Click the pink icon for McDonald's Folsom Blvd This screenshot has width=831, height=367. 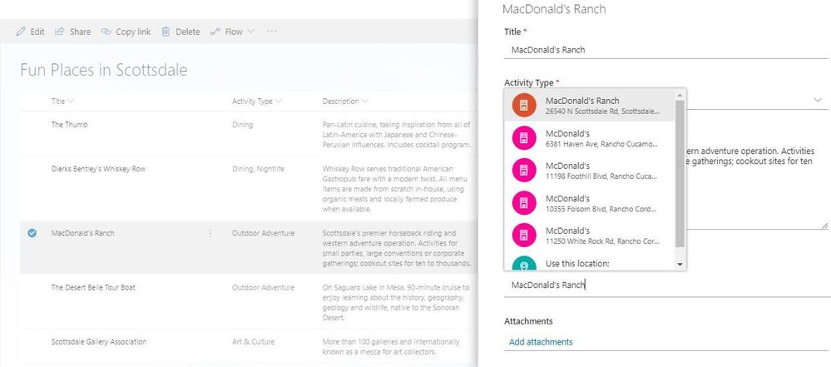pos(524,203)
